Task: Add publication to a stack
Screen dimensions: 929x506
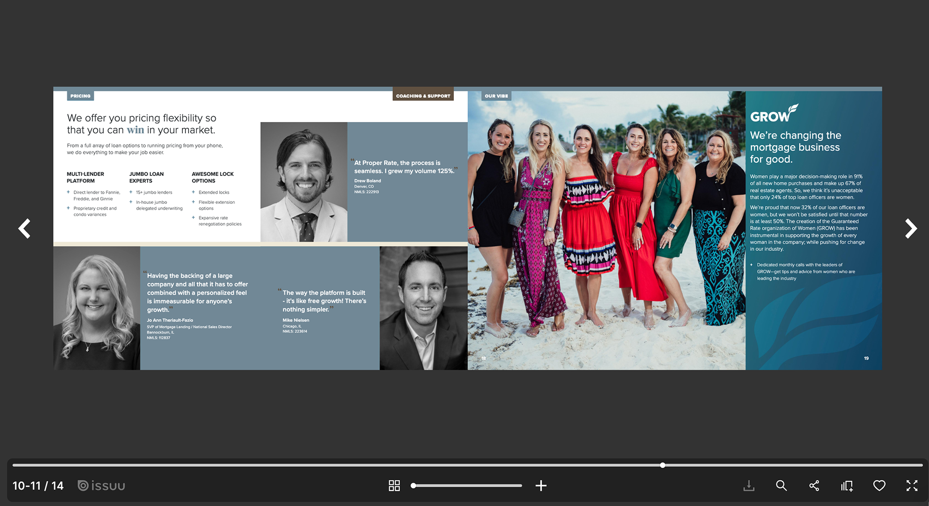Action: click(847, 486)
